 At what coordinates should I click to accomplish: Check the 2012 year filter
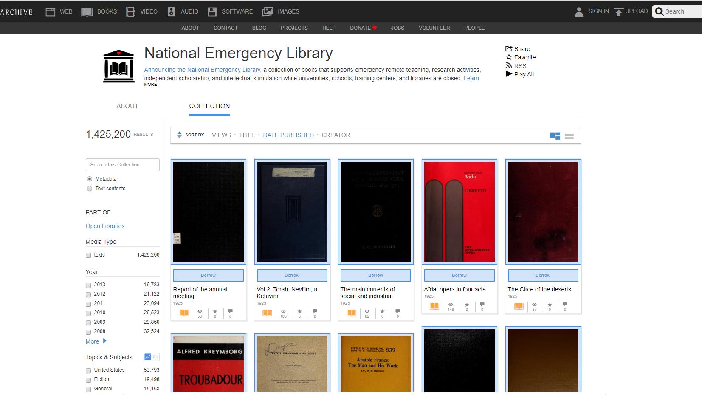[x=88, y=294]
